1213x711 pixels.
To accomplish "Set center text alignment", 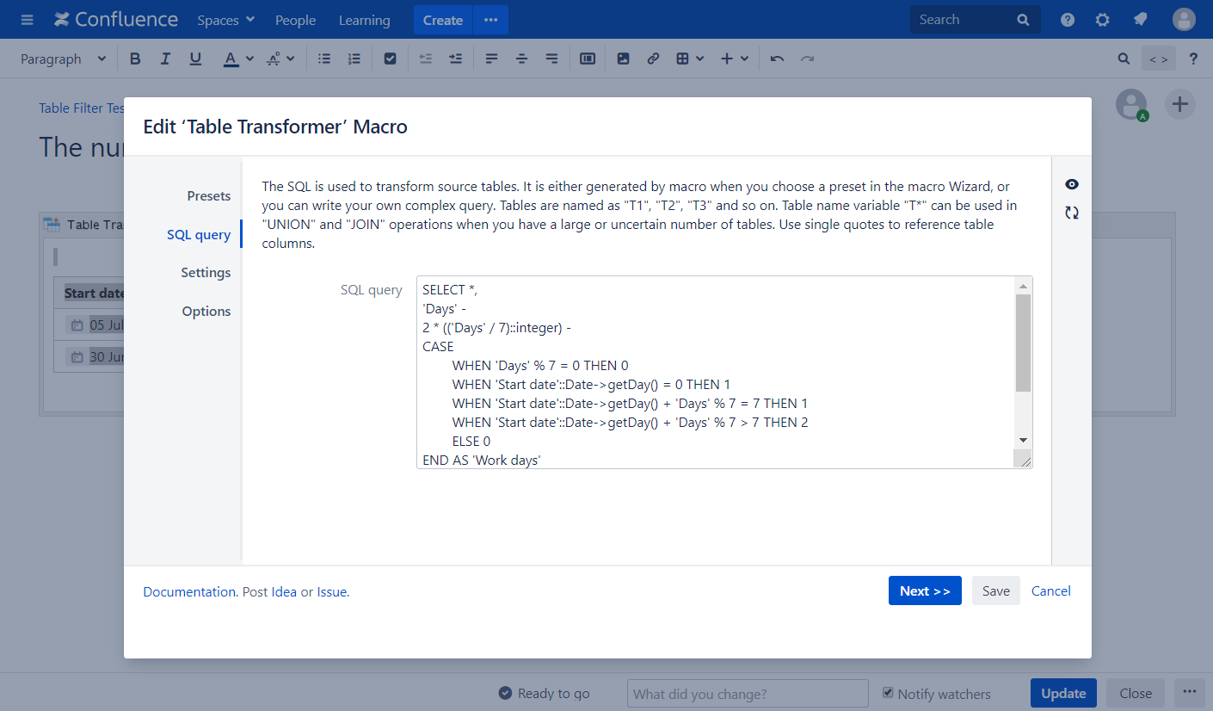I will point(521,58).
